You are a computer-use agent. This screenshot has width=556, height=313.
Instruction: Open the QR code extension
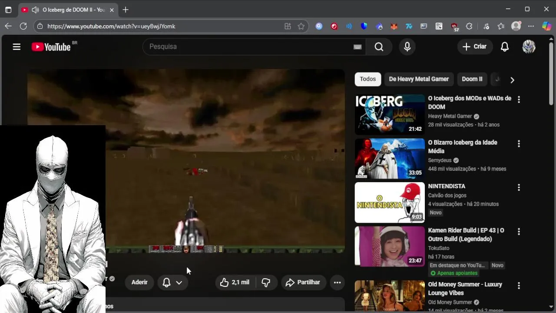point(439,26)
